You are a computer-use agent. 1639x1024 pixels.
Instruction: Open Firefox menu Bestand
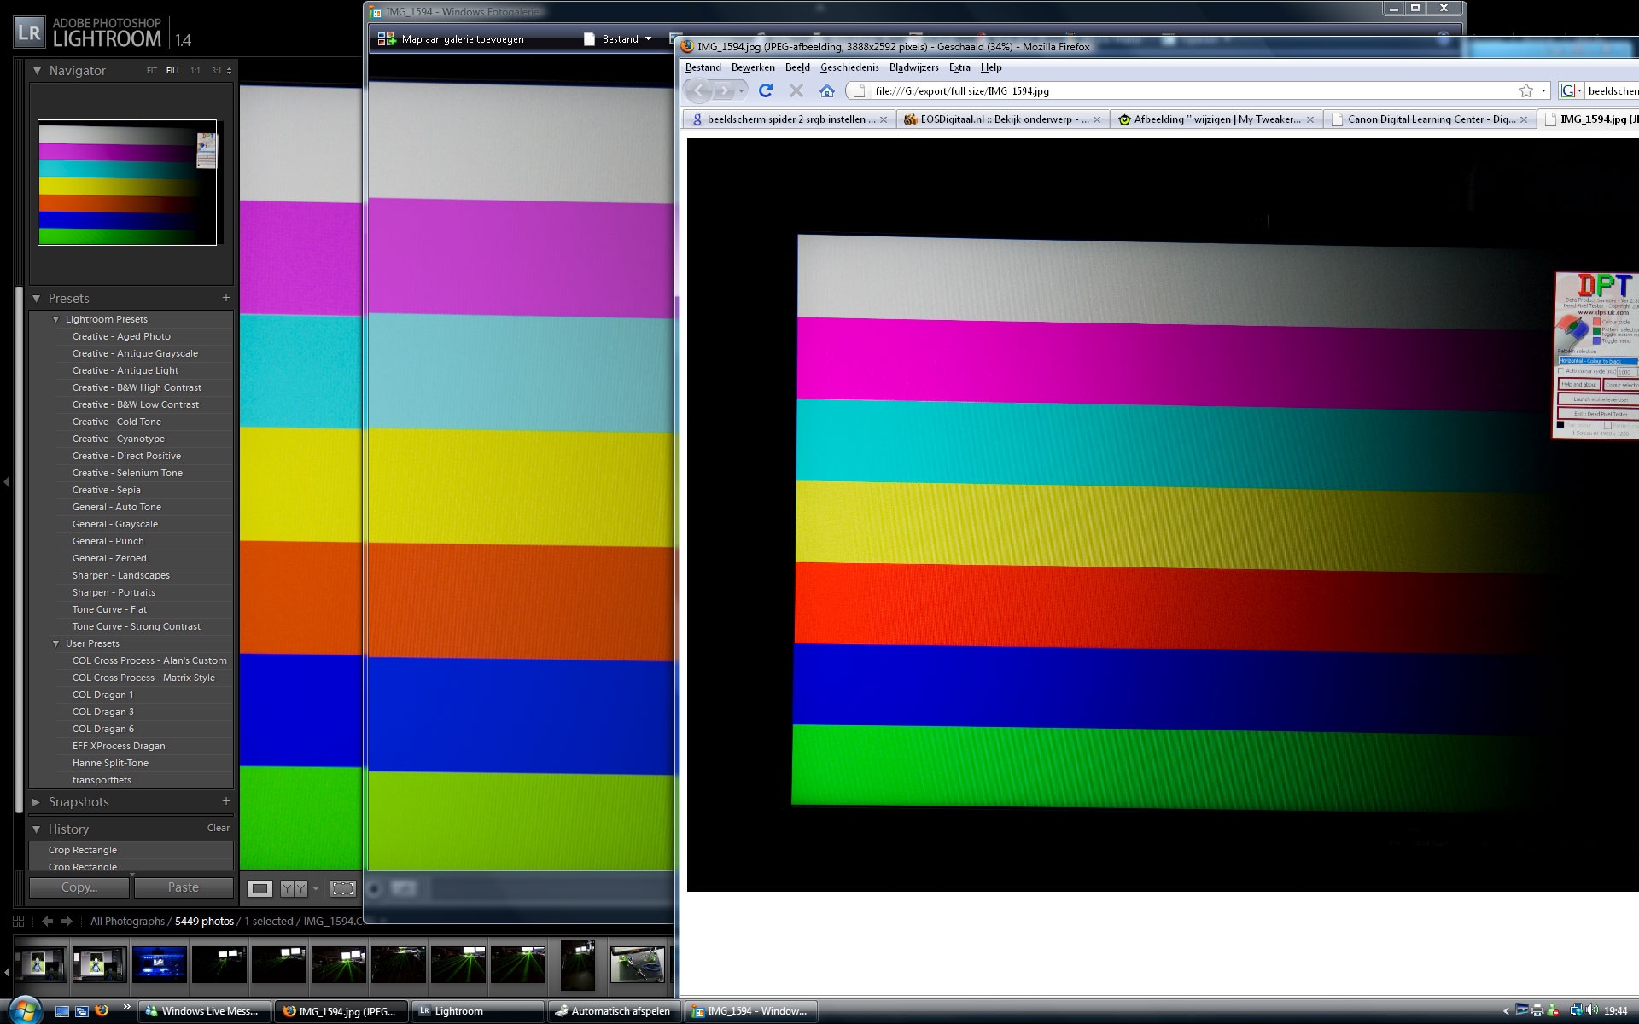703,67
